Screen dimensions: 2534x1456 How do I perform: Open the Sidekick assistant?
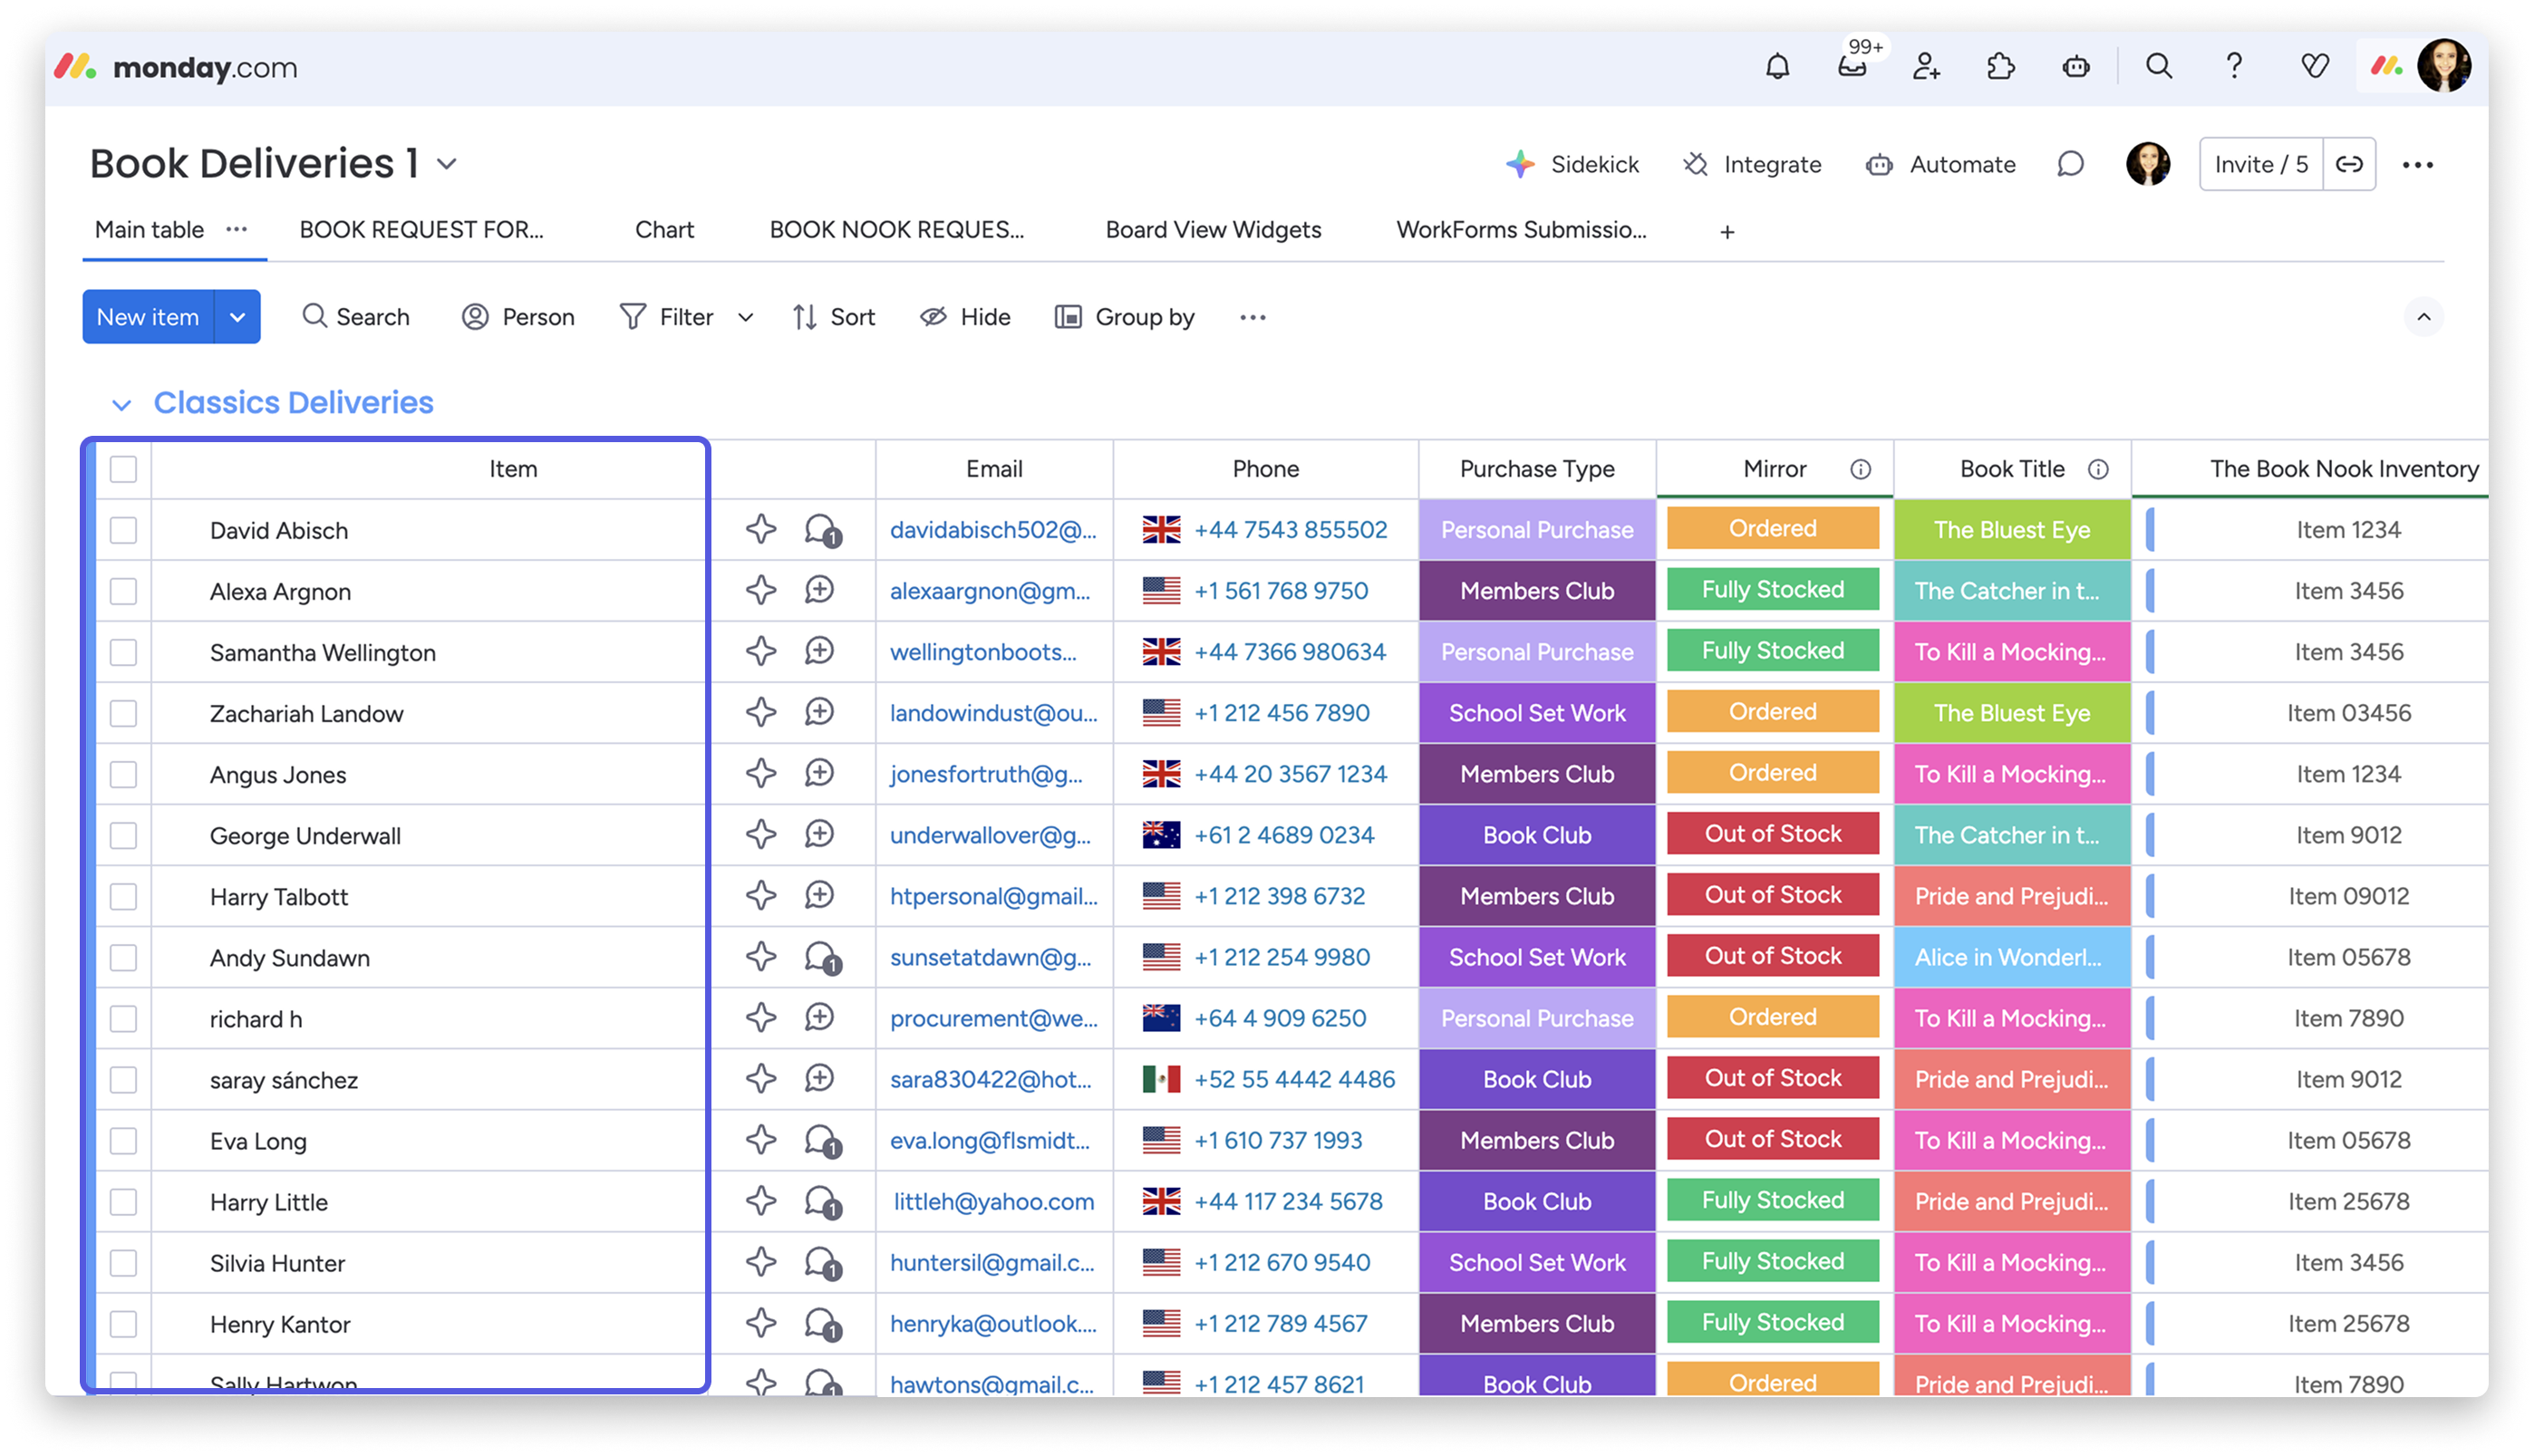tap(1572, 164)
